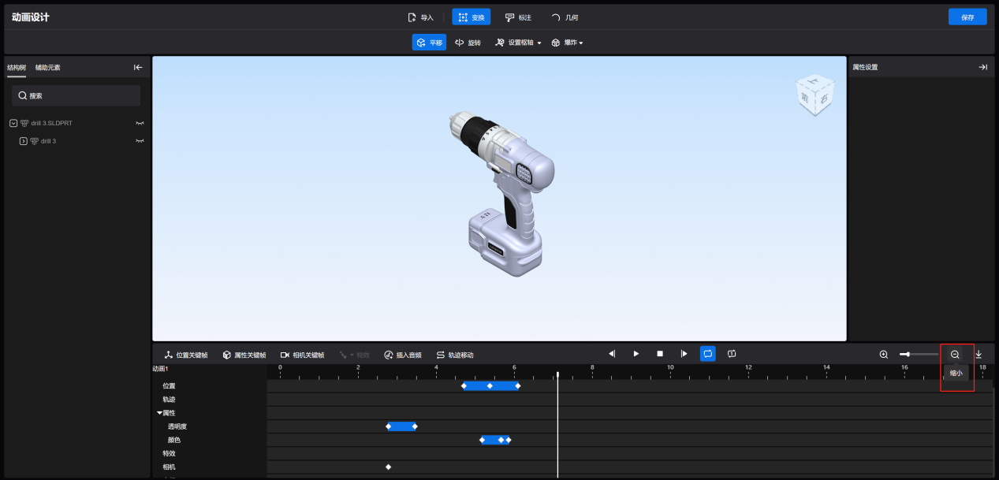Image resolution: width=999 pixels, height=480 pixels.
Task: Jump to the previous frame
Action: click(x=612, y=354)
